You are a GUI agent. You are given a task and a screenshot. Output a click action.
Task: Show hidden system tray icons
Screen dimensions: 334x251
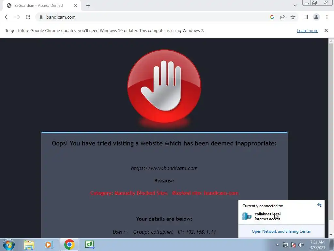click(x=277, y=245)
